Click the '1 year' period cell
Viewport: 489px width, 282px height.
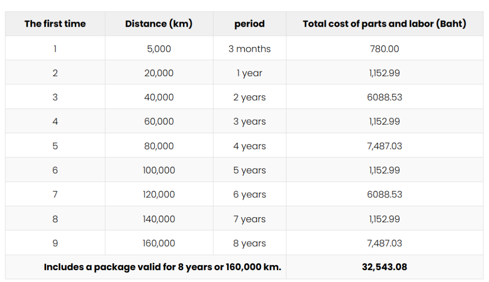250,73
